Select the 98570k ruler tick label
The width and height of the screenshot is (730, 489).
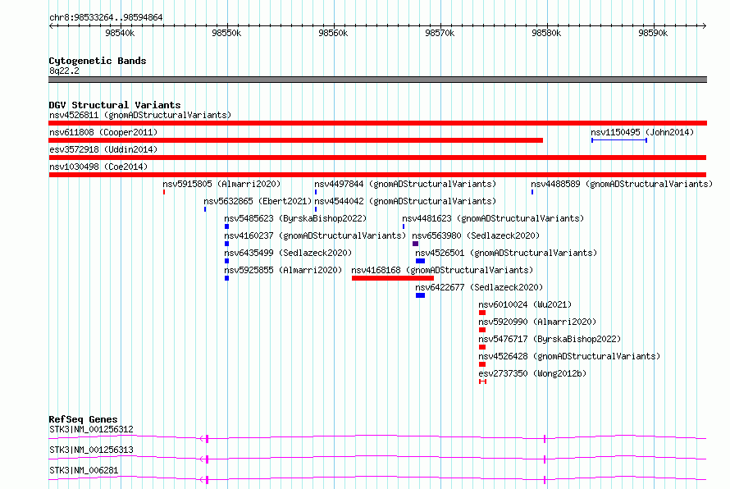pos(440,33)
